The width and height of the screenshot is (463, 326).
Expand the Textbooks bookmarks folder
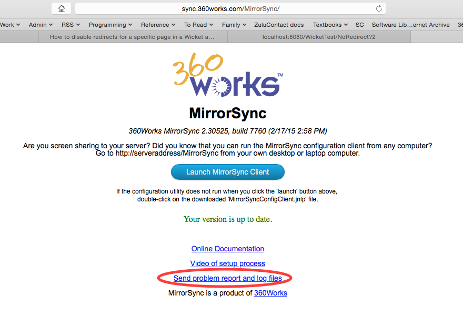pos(330,25)
